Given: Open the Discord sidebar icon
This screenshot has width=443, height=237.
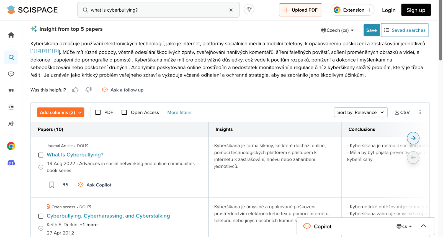Looking at the screenshot, I should [11, 163].
